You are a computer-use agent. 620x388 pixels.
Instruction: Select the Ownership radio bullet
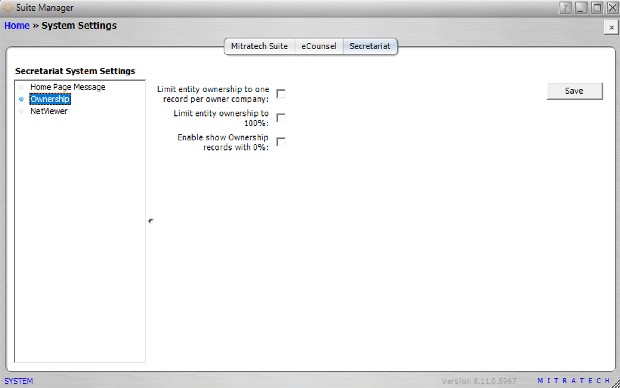tap(22, 99)
